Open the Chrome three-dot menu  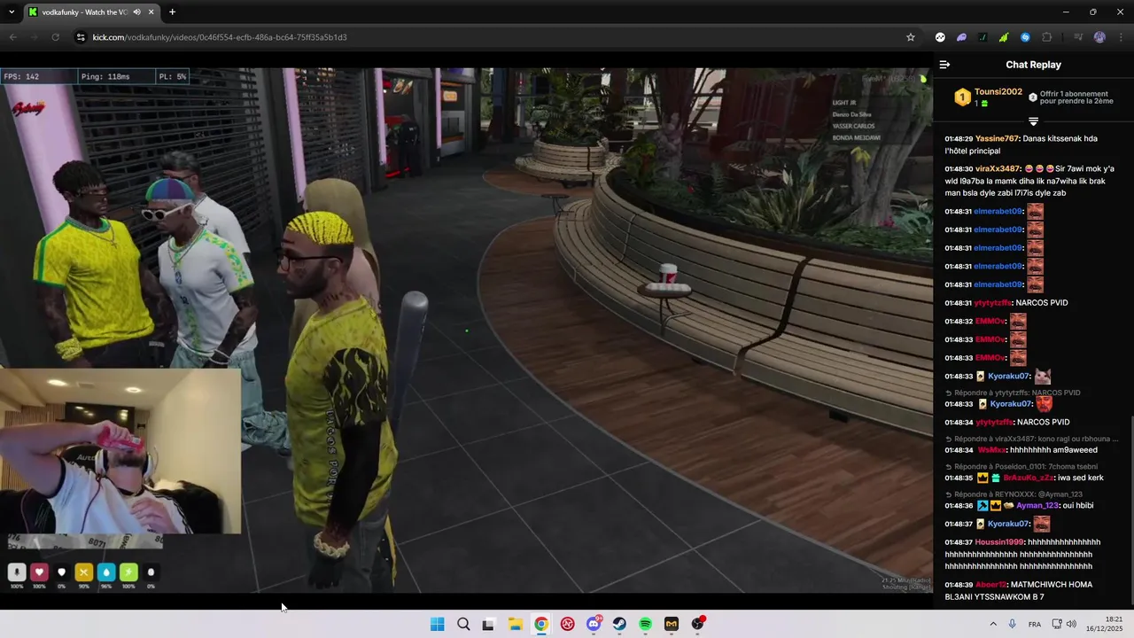[1121, 37]
